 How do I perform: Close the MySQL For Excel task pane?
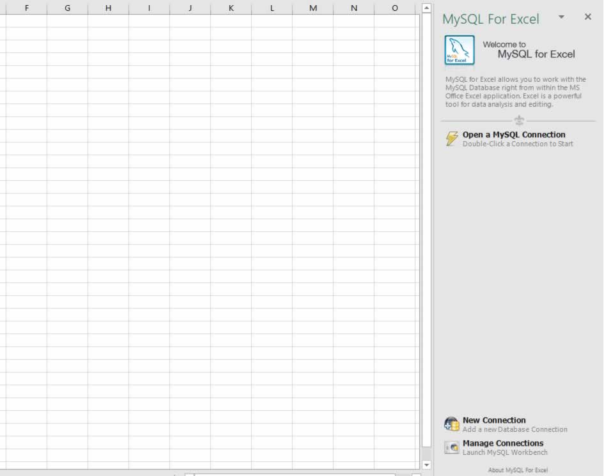click(x=587, y=17)
